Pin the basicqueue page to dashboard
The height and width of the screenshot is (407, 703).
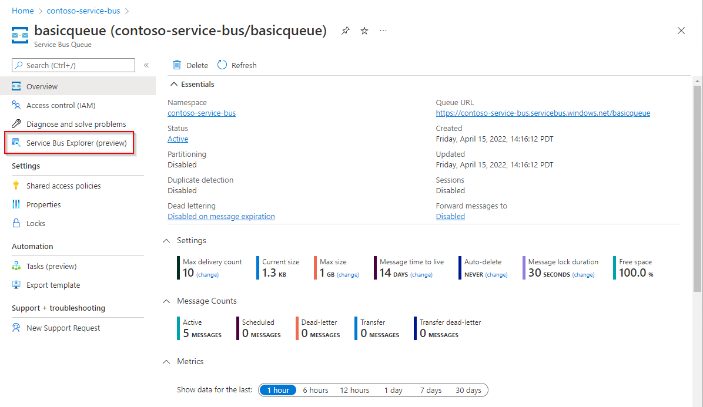(345, 31)
